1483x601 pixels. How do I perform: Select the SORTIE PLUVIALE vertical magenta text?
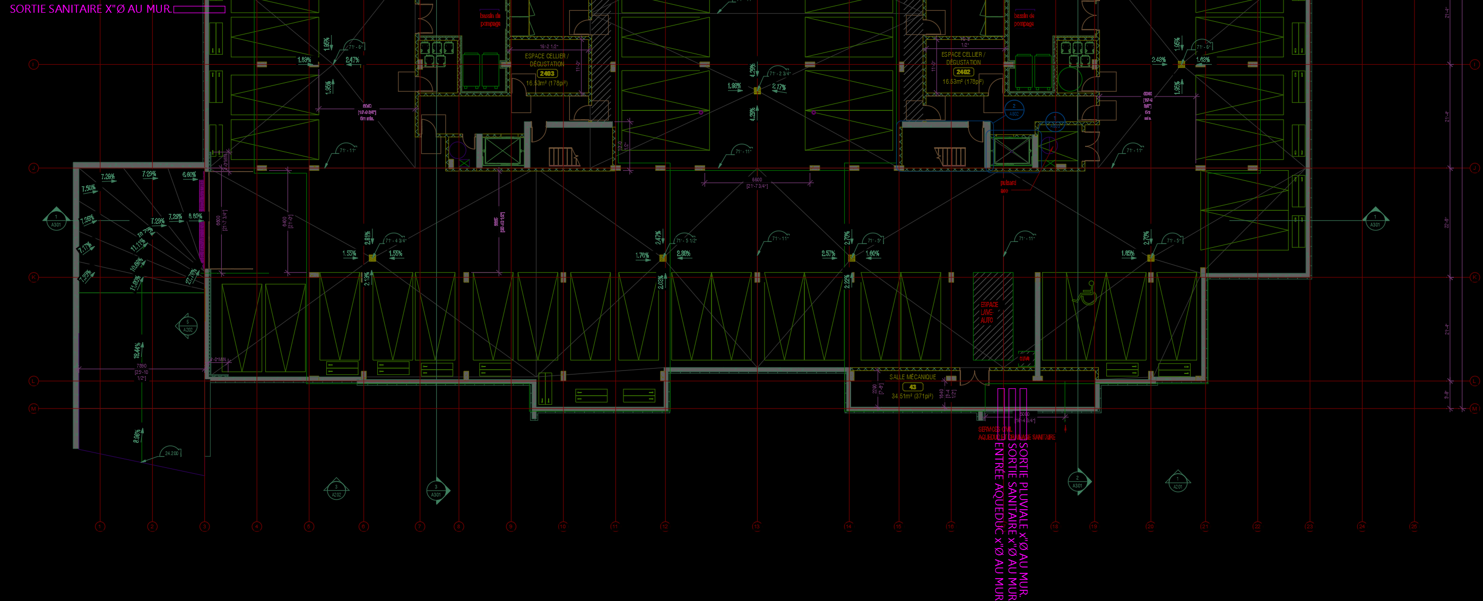1024,518
